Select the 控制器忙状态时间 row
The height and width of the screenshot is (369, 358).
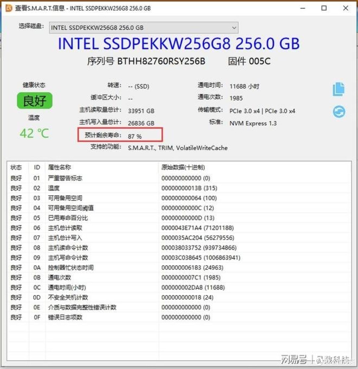pos(179,268)
